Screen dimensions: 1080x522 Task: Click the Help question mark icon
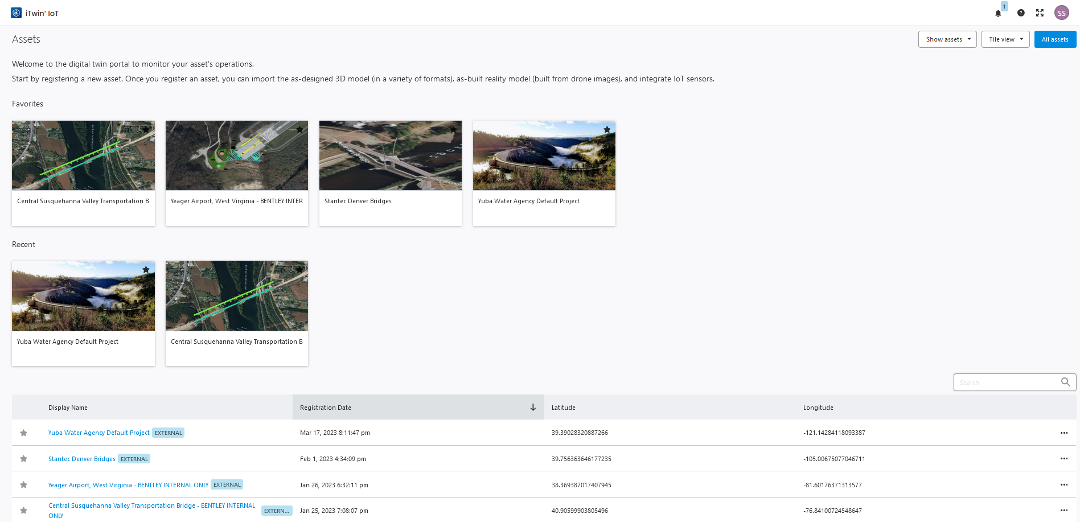[x=1021, y=13]
